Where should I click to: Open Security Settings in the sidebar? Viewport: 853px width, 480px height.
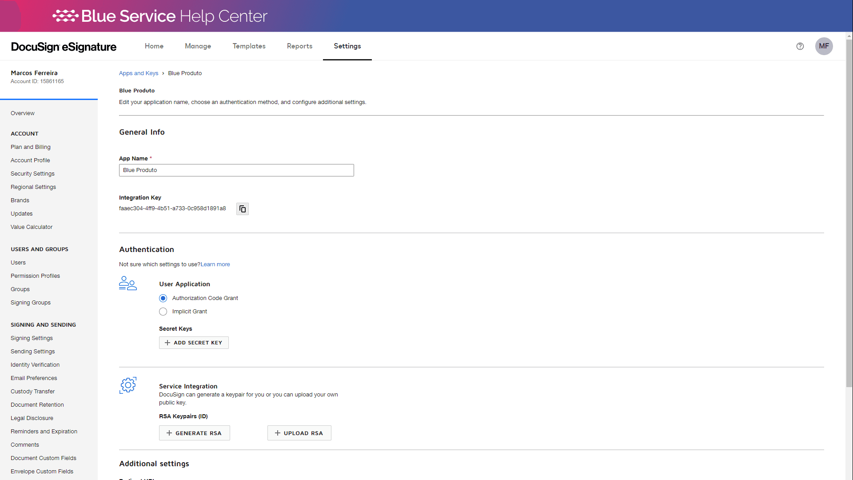click(32, 174)
